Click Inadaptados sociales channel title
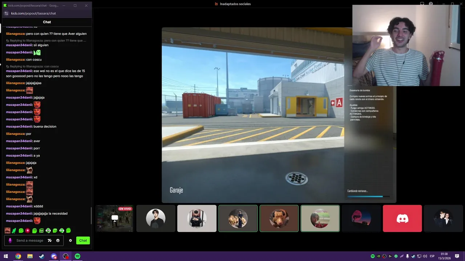This screenshot has width=465, height=261. [235, 4]
